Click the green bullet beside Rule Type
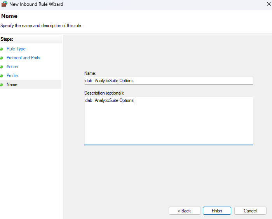Viewport: 272px width, 219px height. (2, 49)
